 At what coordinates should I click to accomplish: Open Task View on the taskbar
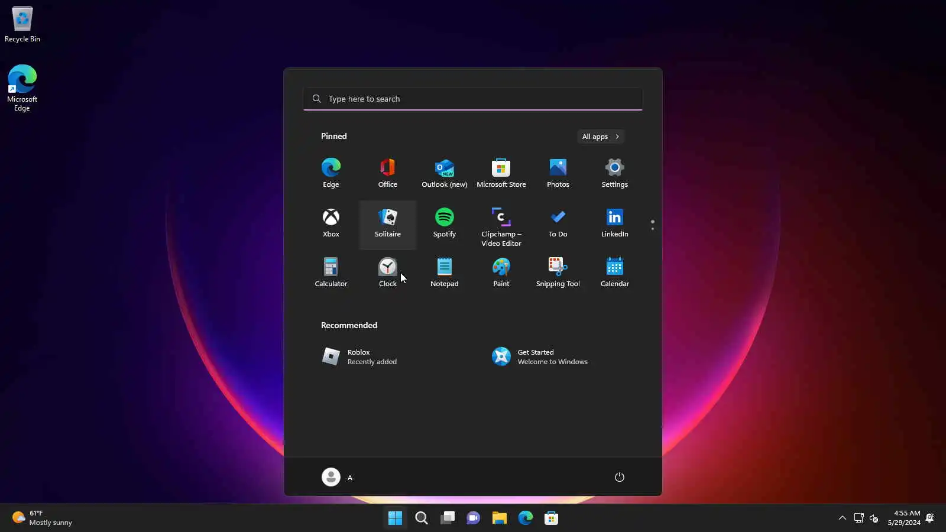448,518
